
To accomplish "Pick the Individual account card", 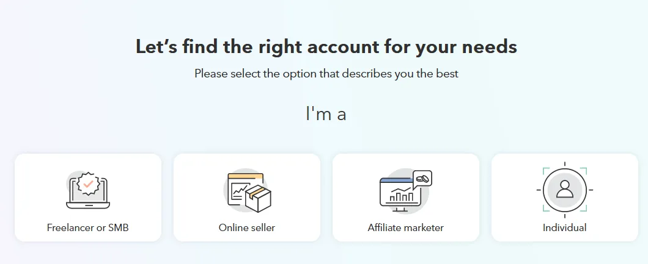I will (x=564, y=198).
